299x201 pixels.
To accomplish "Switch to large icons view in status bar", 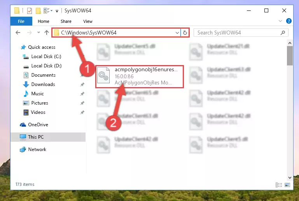I will pyautogui.click(x=287, y=185).
